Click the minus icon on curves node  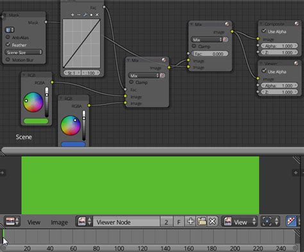79,15
